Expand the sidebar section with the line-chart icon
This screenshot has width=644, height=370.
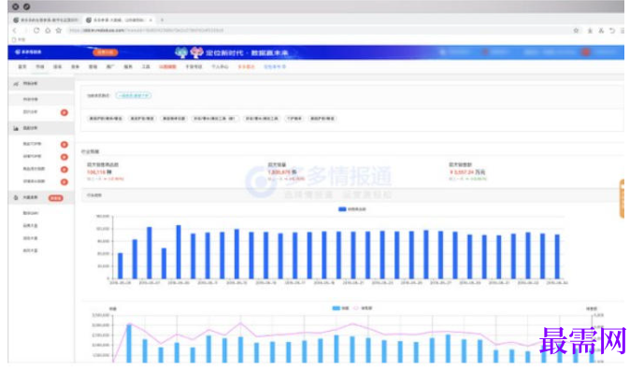pyautogui.click(x=41, y=84)
